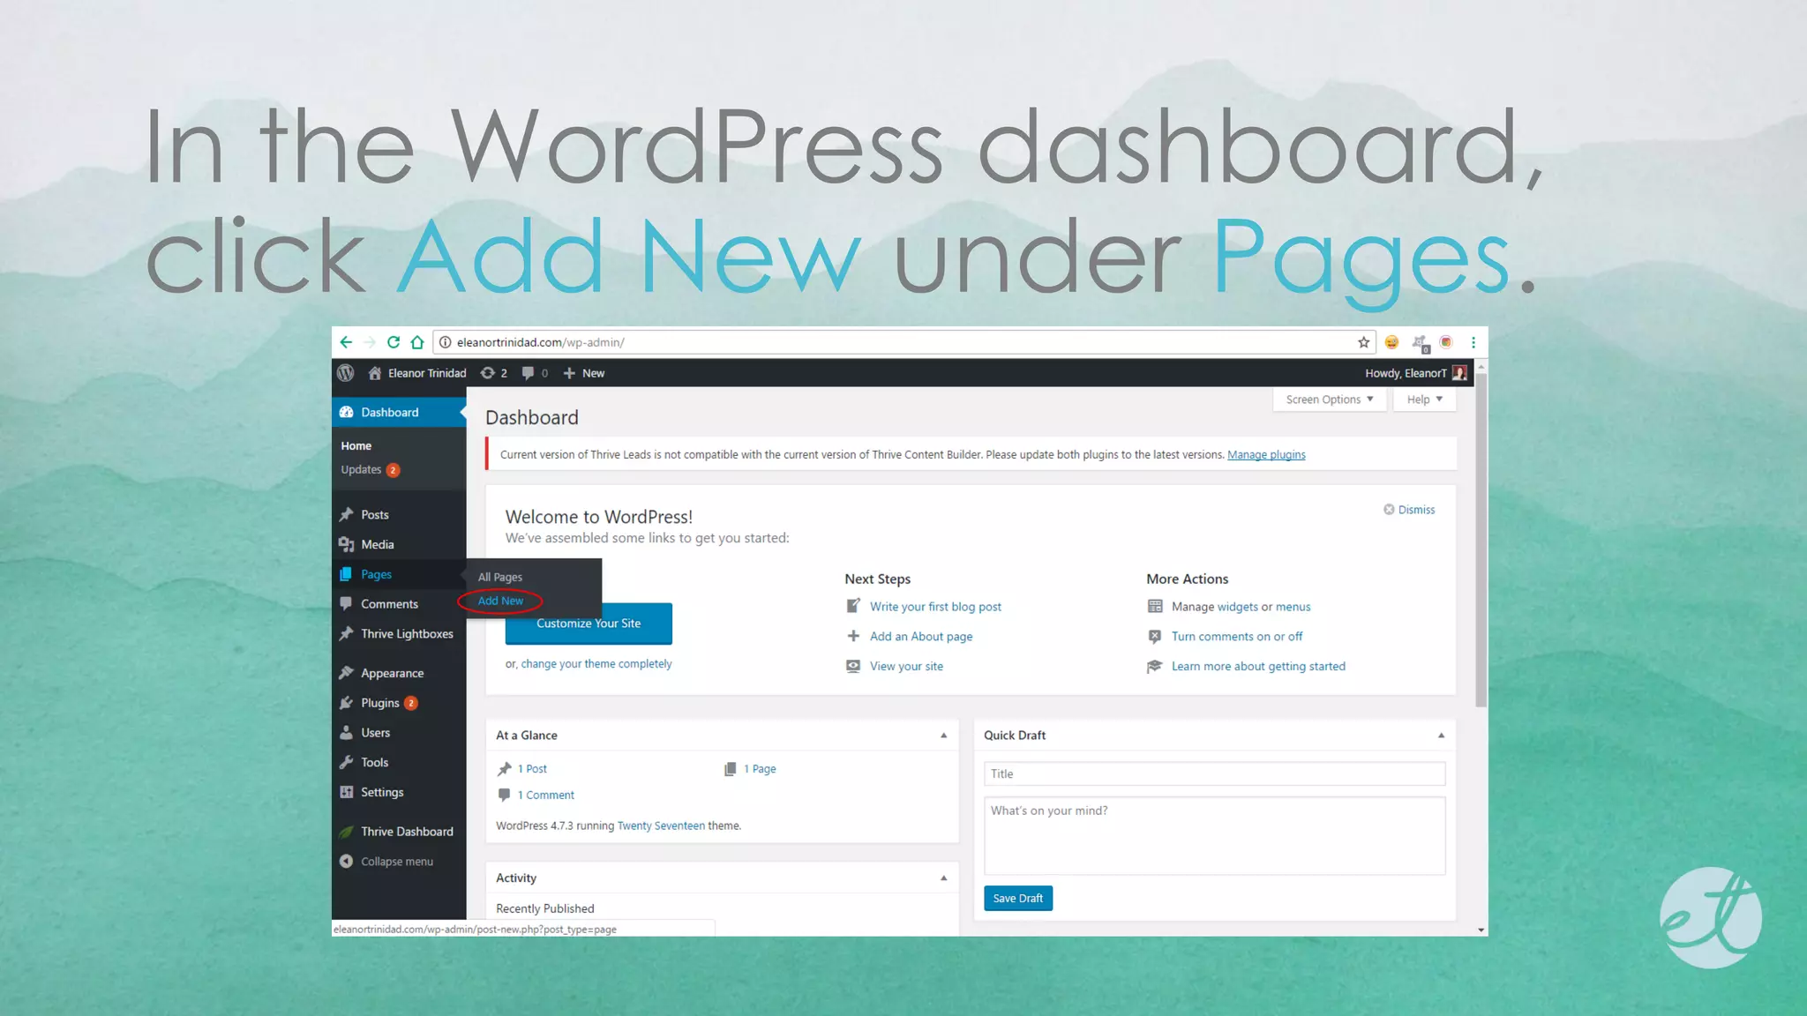Click the menus link
The height and width of the screenshot is (1016, 1807).
tap(1293, 607)
